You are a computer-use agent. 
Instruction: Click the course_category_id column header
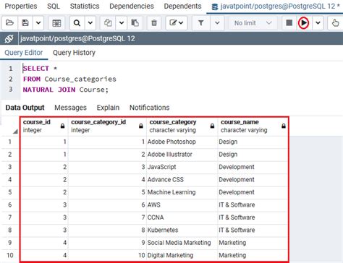pos(107,126)
